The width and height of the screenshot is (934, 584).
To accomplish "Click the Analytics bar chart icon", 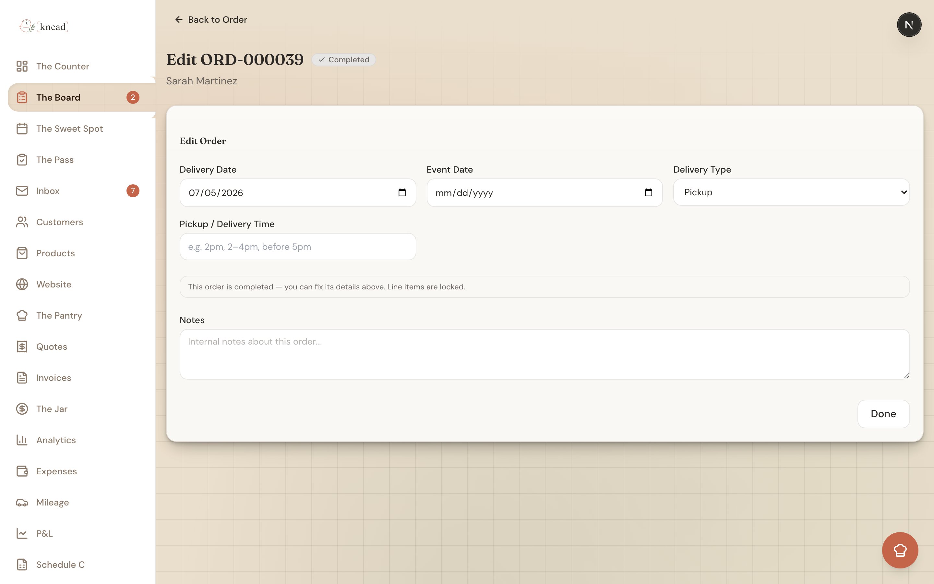I will (22, 440).
